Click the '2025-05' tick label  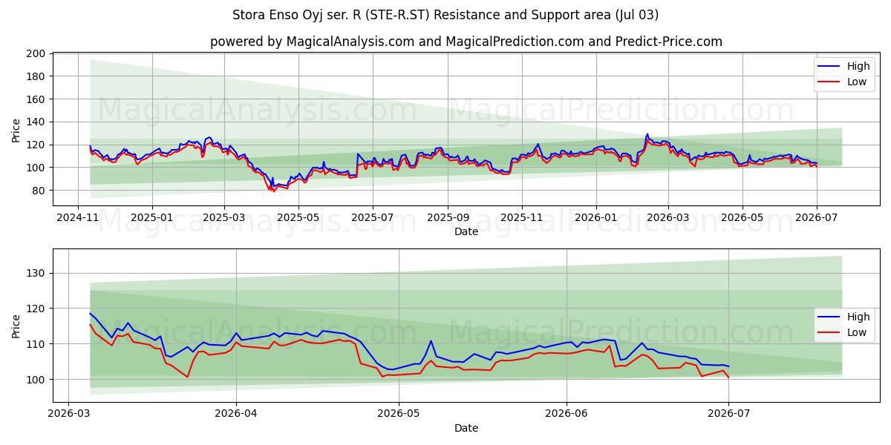click(x=298, y=219)
